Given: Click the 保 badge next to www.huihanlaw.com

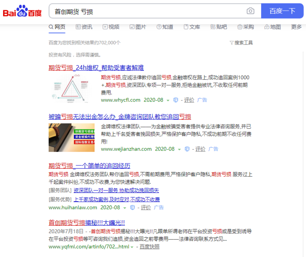Looking at the screenshot, I should [x=132, y=208].
